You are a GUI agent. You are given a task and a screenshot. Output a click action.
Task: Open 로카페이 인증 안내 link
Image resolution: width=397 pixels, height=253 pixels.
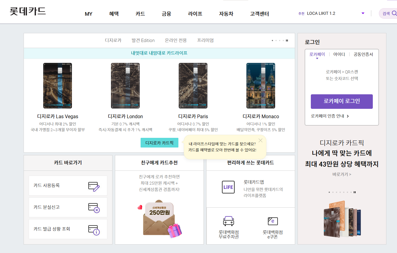coord(330,116)
